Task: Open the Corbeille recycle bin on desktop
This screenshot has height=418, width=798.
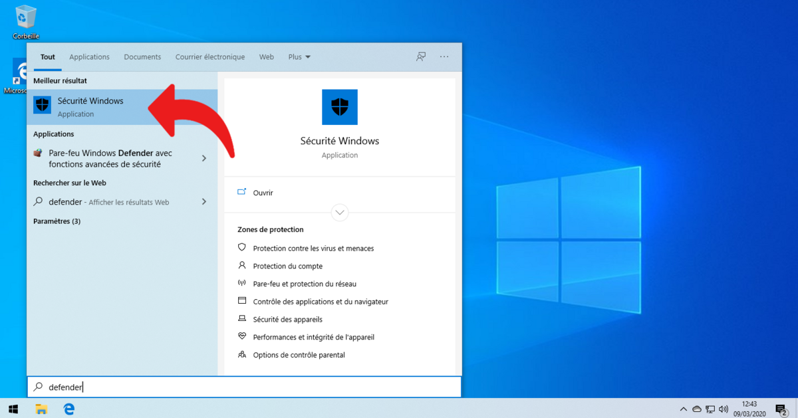Action: coord(26,21)
